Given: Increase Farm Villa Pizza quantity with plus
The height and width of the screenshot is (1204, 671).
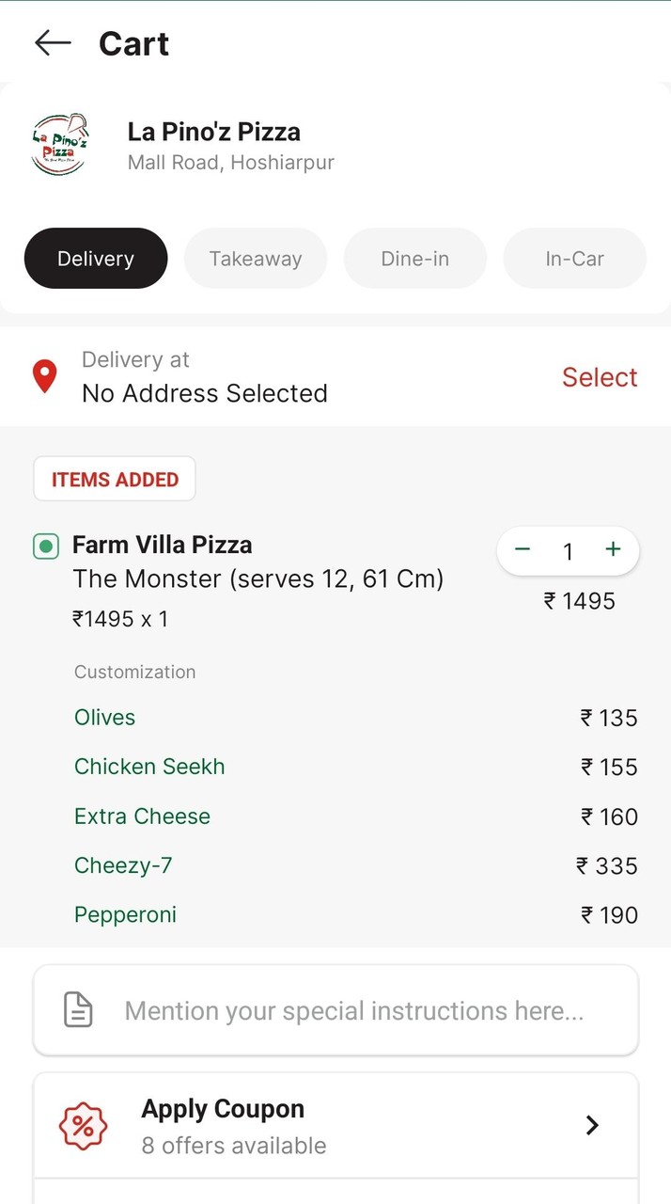Looking at the screenshot, I should click(613, 550).
